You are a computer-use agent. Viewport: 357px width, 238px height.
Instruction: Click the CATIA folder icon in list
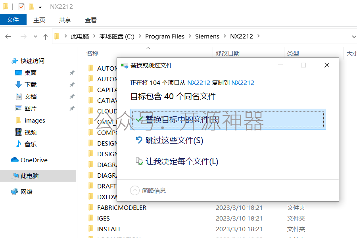[91, 100]
